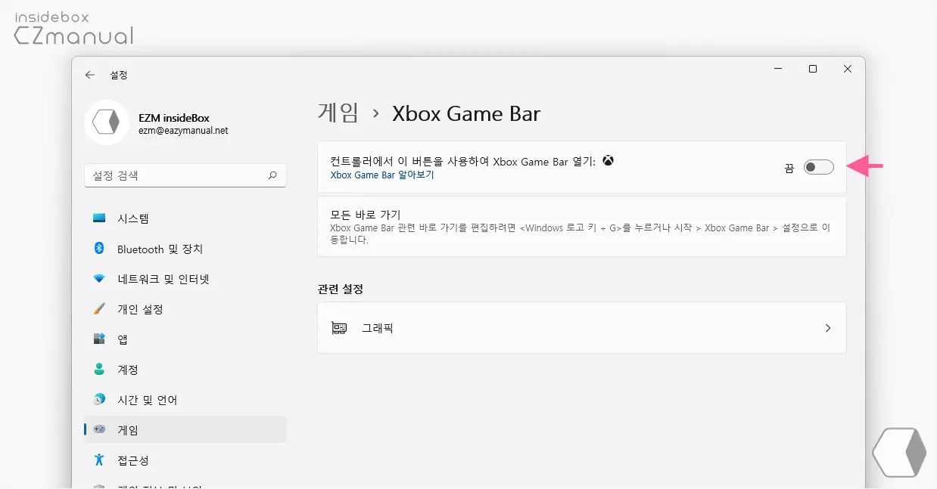Open the 그래픽 related settings row
Screen dimensions: 937x489
(x=581, y=328)
